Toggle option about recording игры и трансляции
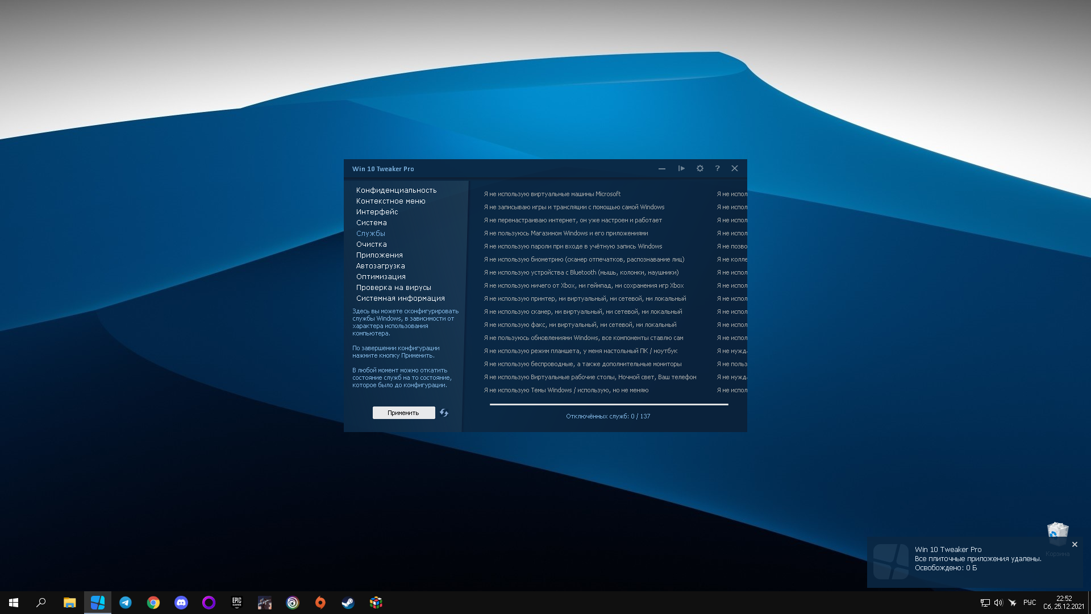 coord(574,207)
